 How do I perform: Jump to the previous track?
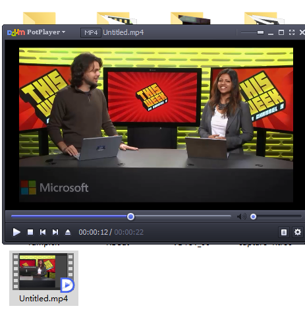(43, 232)
